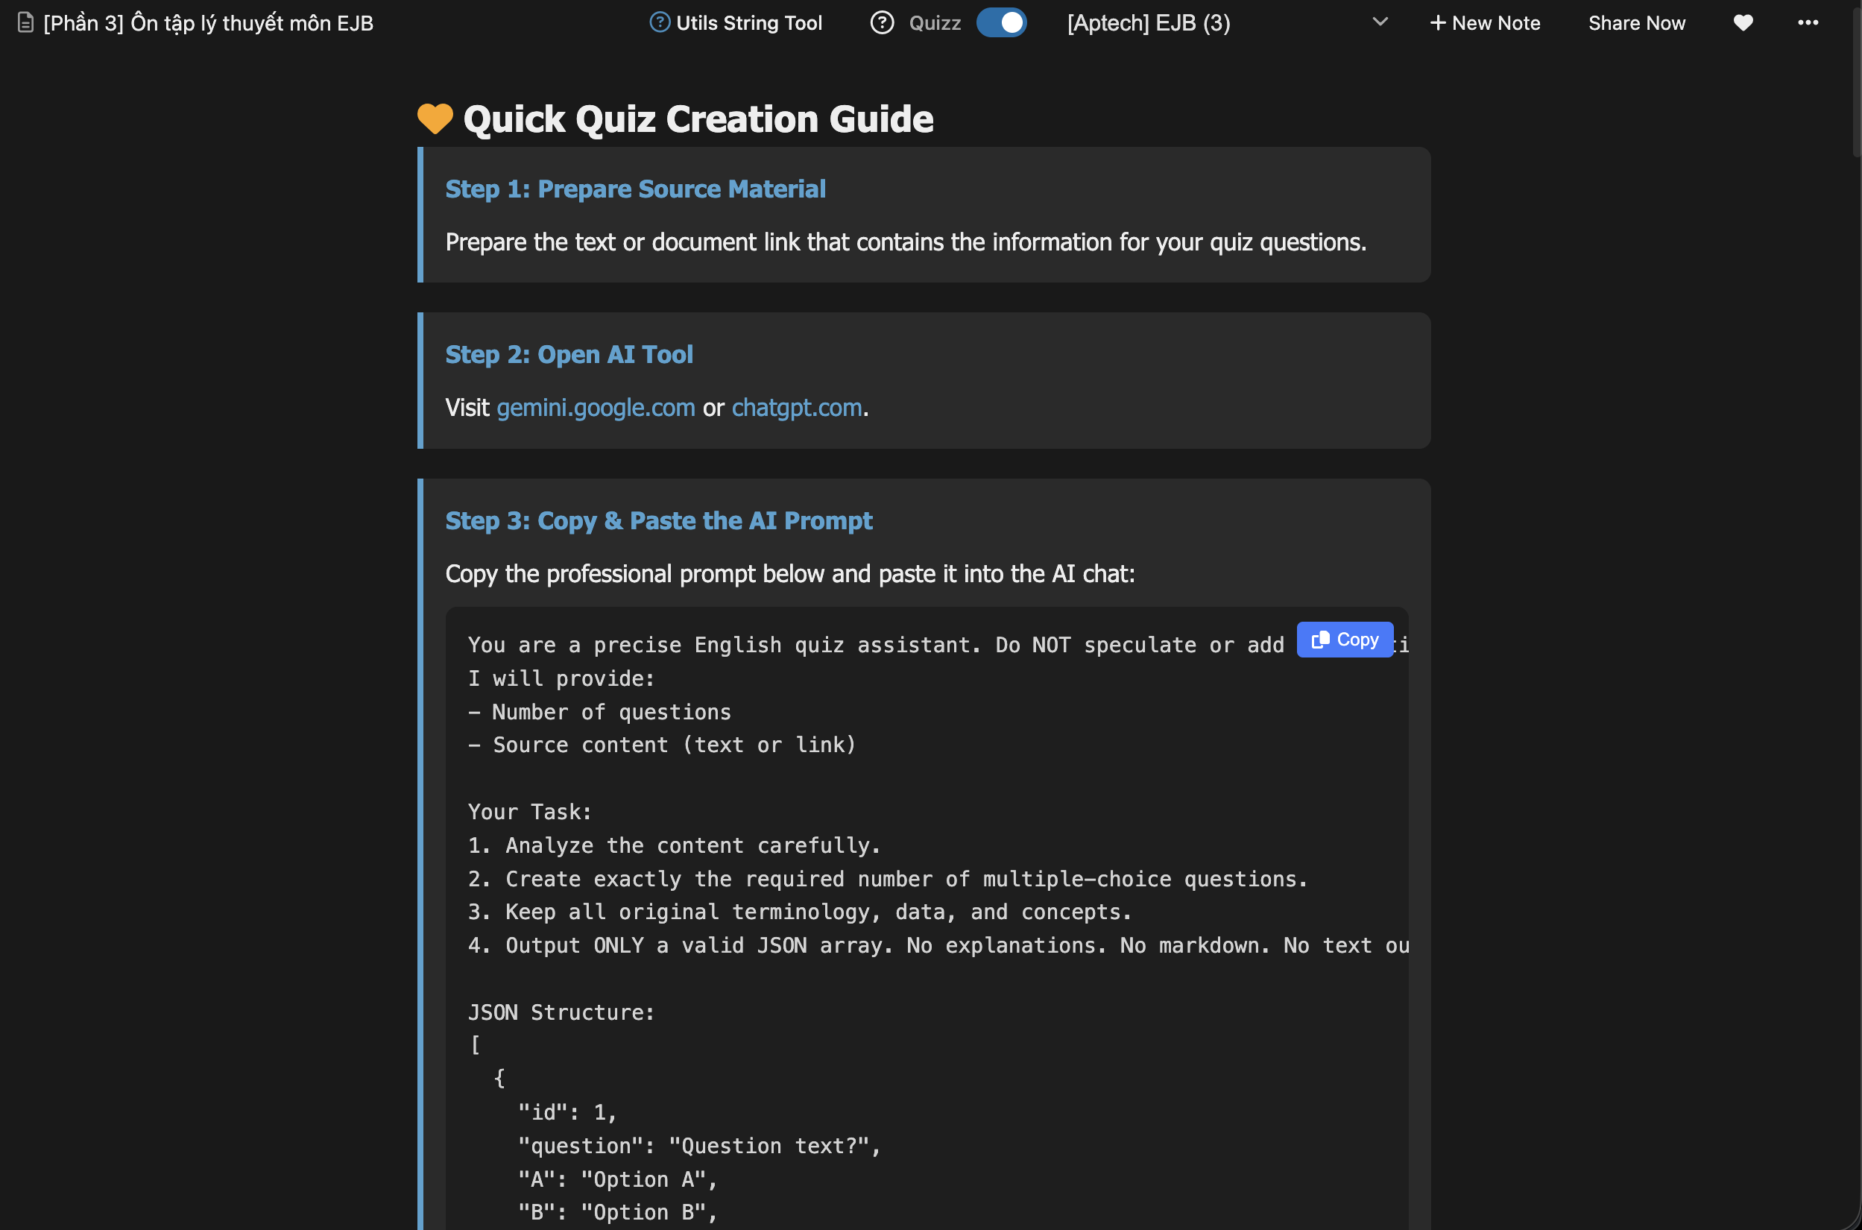Click the Utils String Tool help icon
Image resolution: width=1862 pixels, height=1230 pixels.
(660, 23)
